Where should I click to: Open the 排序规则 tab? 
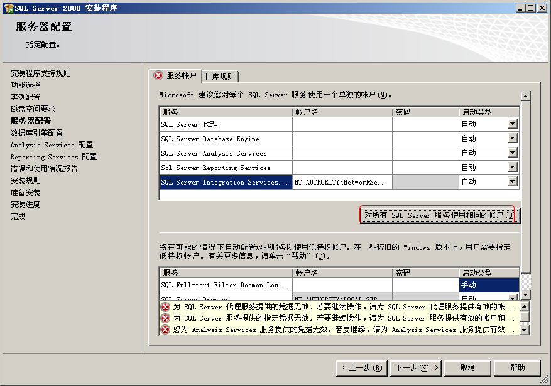tap(220, 77)
